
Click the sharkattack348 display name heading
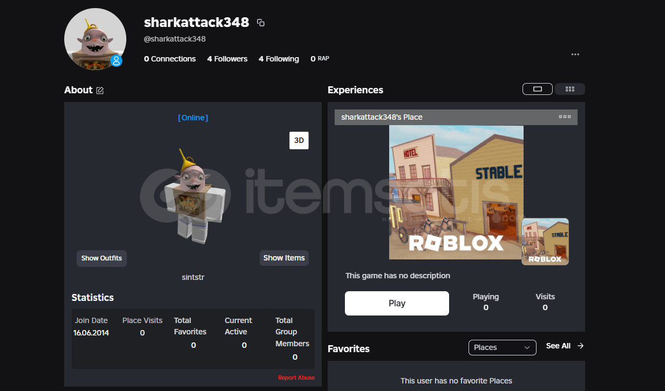(x=196, y=22)
